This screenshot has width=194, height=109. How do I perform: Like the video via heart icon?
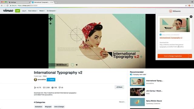click(44, 88)
